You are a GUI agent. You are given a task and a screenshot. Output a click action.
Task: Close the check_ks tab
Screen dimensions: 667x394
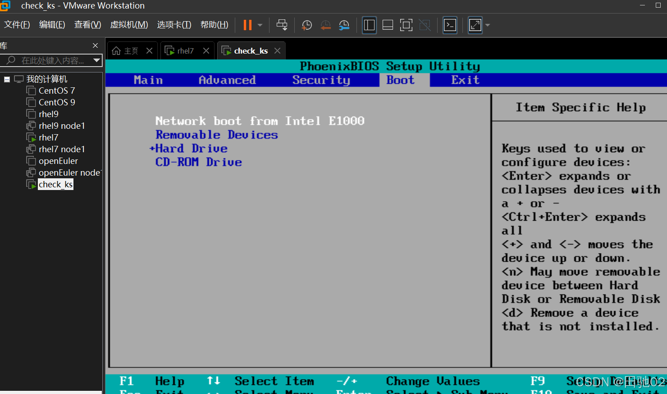[277, 51]
